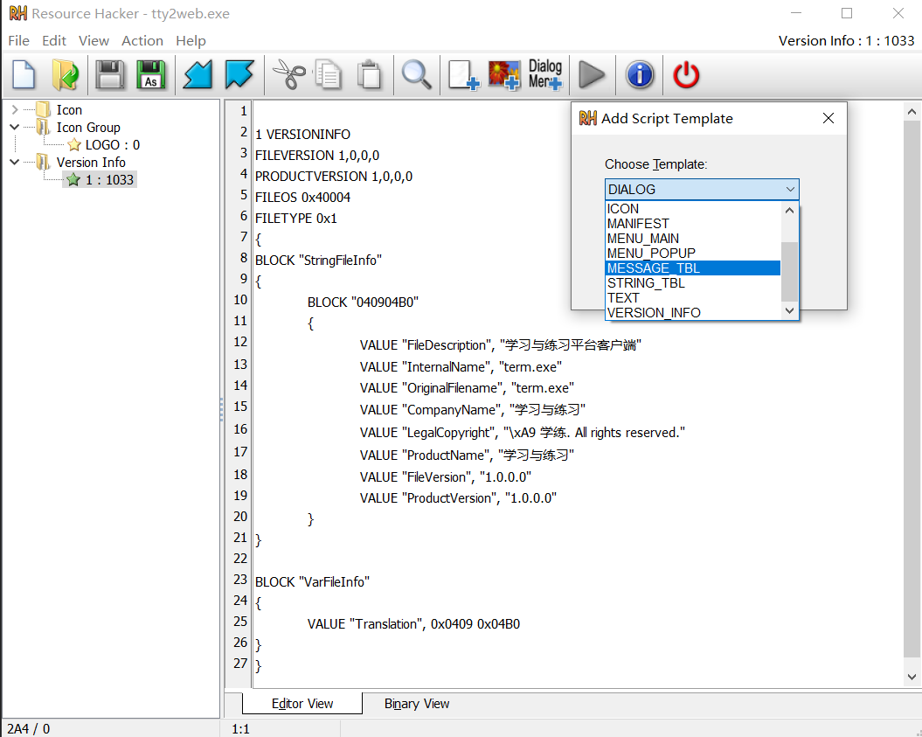This screenshot has width=922, height=737.
Task: Click the Cut scissors icon
Action: [288, 74]
